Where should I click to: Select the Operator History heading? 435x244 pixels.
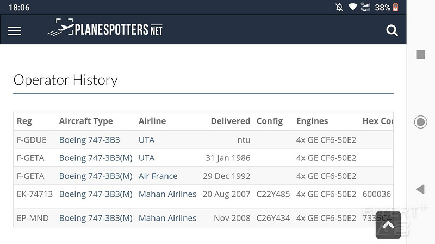tap(65, 80)
